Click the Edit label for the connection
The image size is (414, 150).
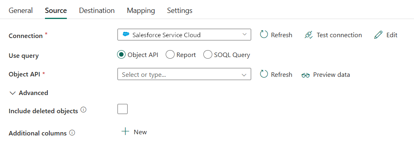[x=392, y=35]
